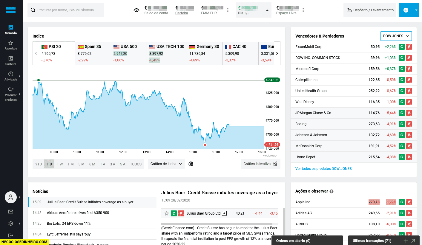Select the PSI 20 index tab
Screen dimensions: 422x245
click(x=57, y=53)
